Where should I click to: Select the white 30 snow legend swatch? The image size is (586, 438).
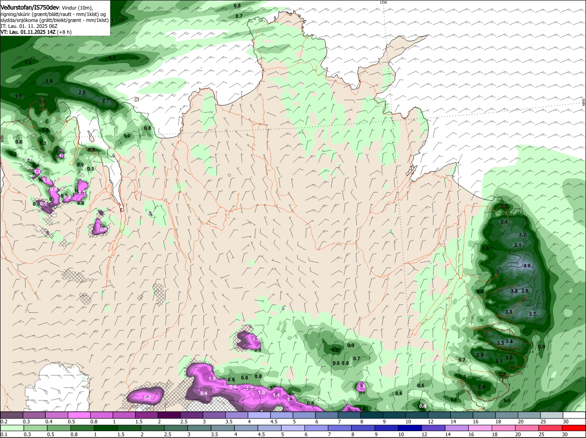pos(575,415)
